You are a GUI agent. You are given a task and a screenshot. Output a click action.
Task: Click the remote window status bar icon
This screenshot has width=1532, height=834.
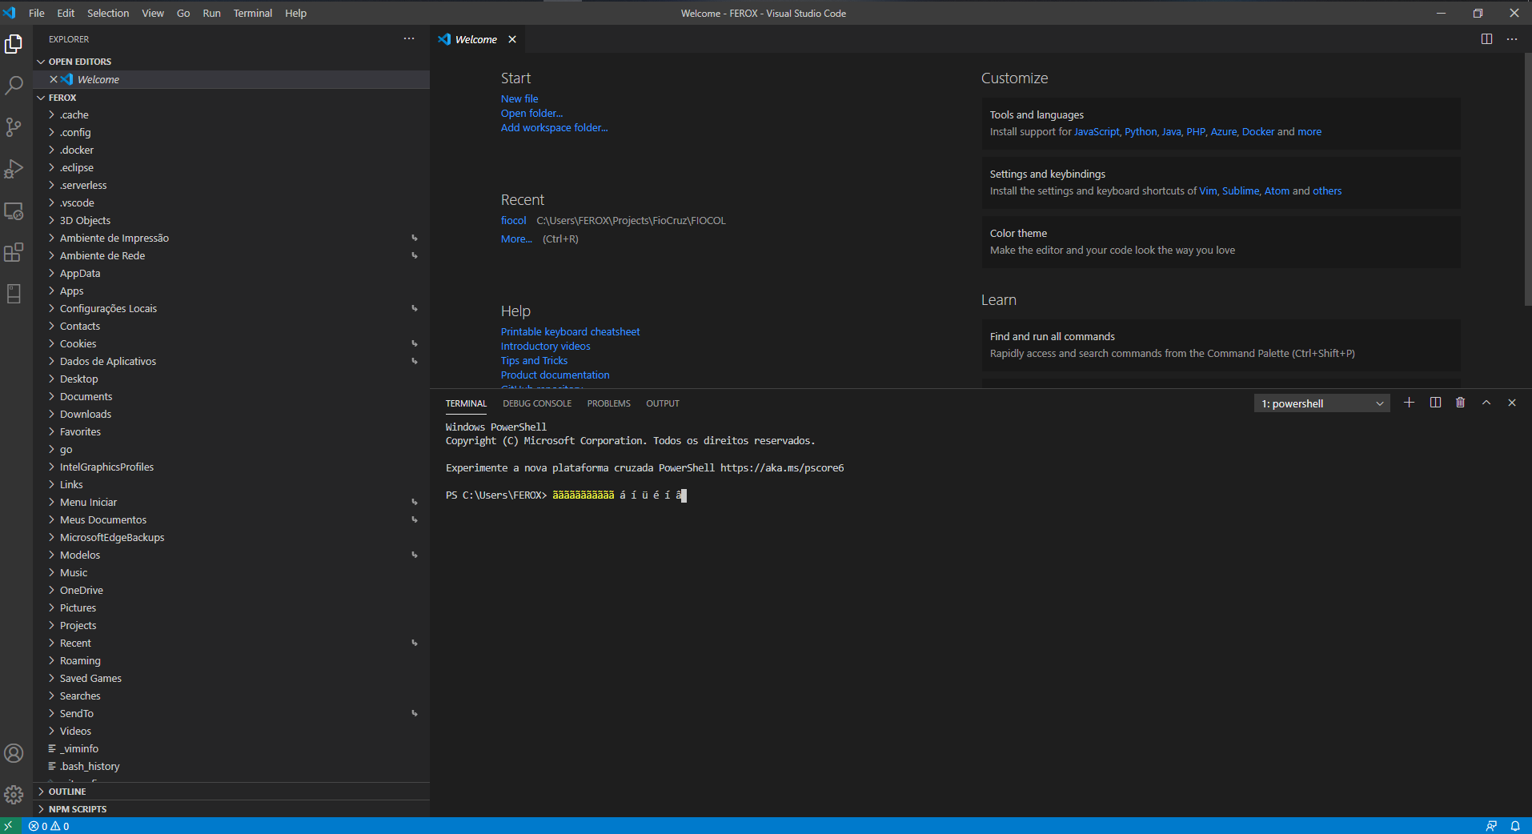coord(8,826)
